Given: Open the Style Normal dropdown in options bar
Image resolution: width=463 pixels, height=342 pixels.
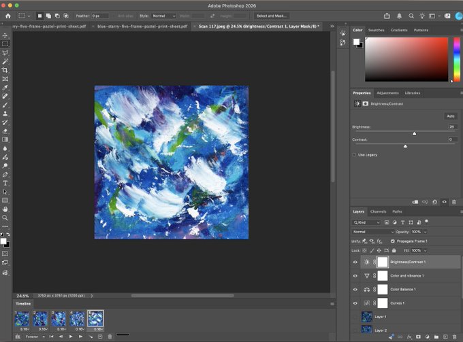Looking at the screenshot, I should pos(163,16).
